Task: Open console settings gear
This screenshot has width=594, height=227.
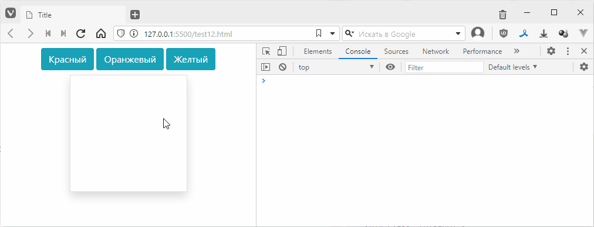Action: coord(584,67)
